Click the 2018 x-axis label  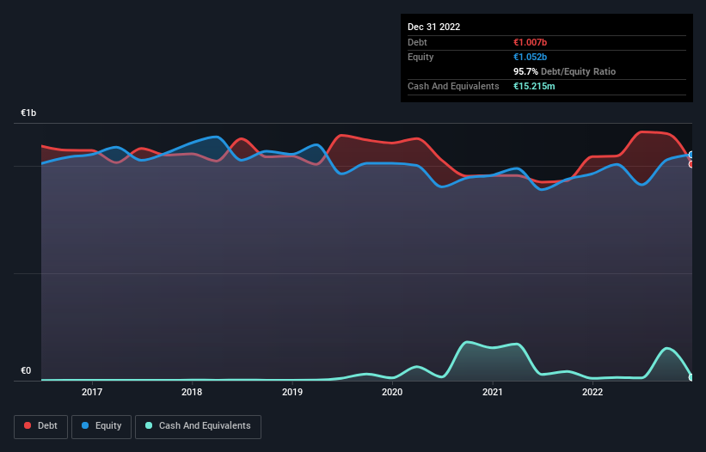[x=192, y=392]
